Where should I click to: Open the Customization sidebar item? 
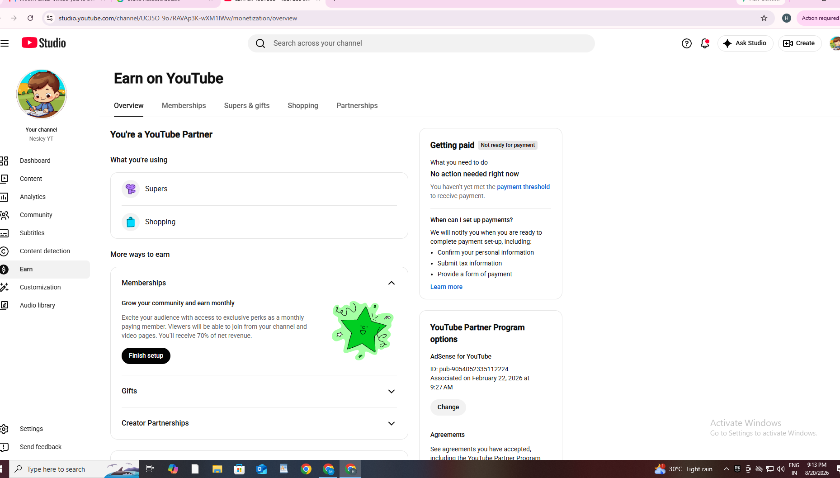[44, 287]
